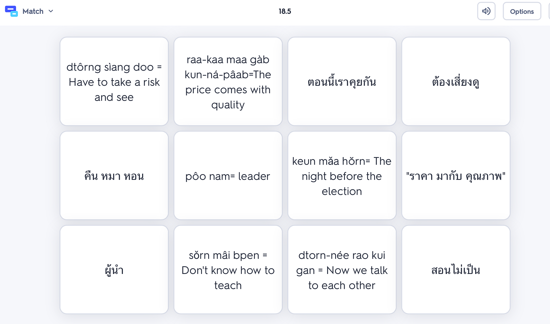Click the Match mode label

pos(33,11)
